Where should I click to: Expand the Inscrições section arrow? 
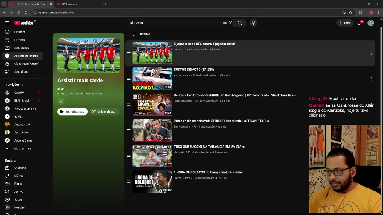22,85
